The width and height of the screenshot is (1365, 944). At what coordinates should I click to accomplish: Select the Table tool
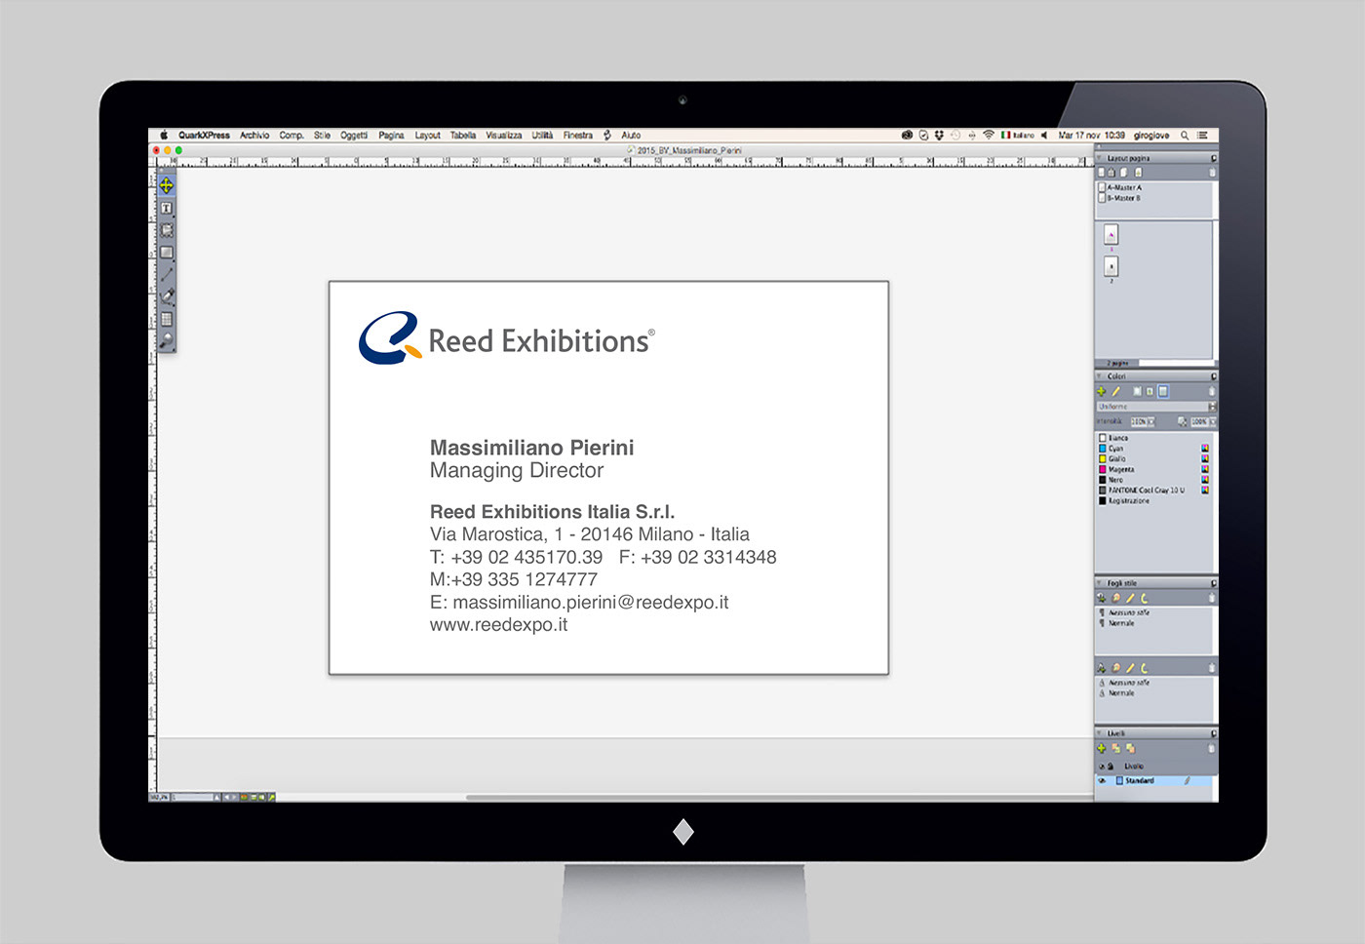(x=167, y=319)
